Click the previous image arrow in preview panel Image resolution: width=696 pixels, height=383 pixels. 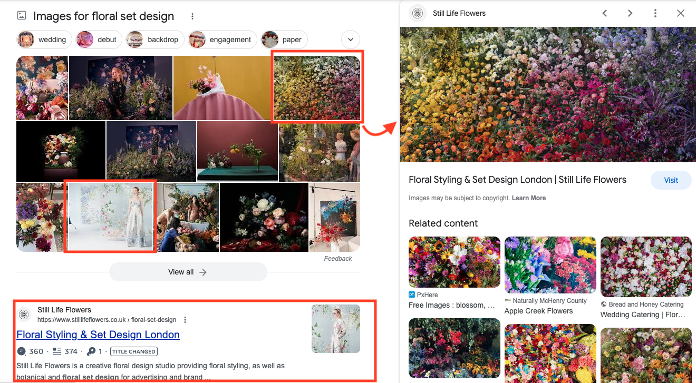click(x=605, y=13)
